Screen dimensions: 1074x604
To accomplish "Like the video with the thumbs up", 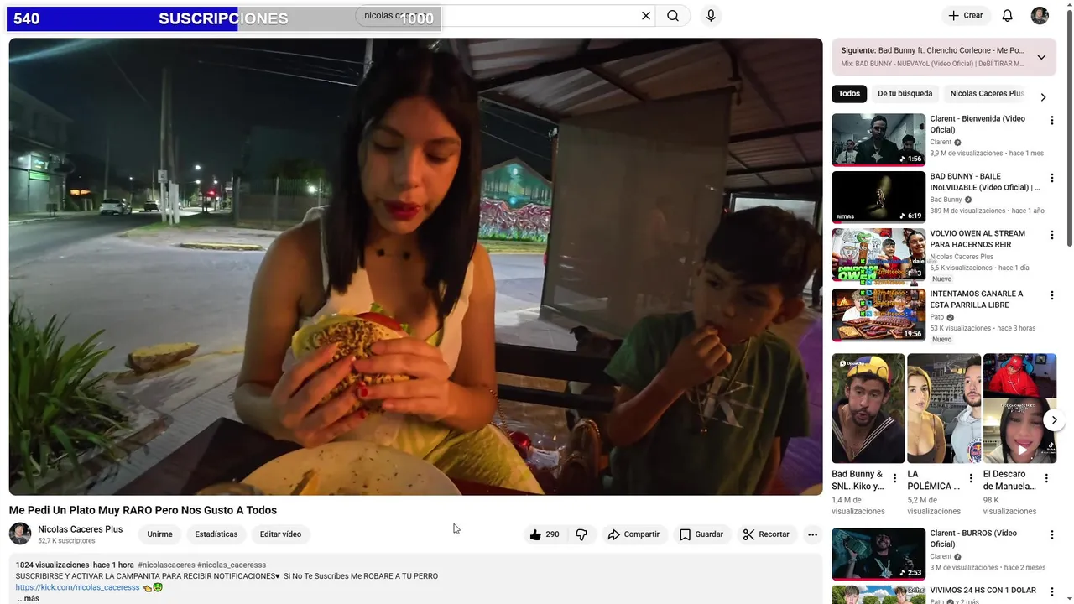I will click(544, 534).
